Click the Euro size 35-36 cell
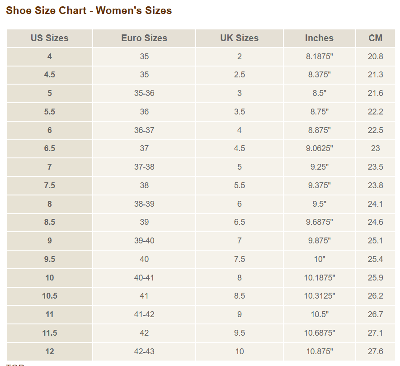Screen dimensions: 400x366 144,93
